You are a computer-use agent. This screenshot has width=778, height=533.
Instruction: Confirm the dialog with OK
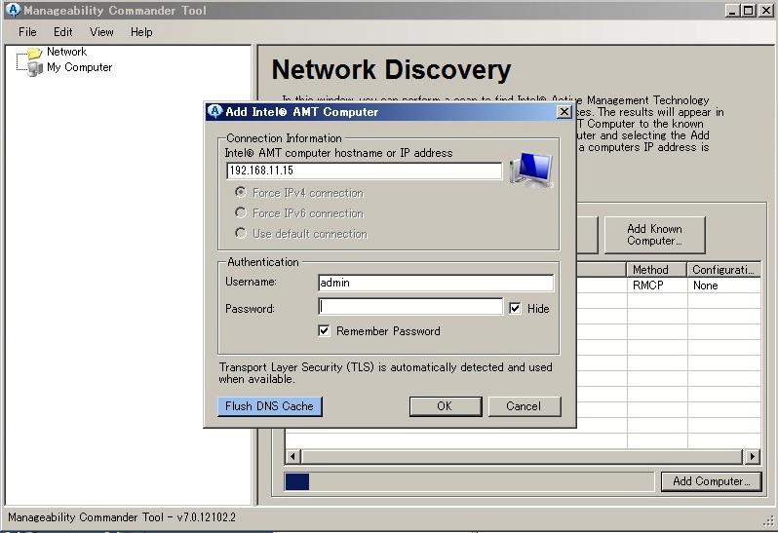pos(446,406)
